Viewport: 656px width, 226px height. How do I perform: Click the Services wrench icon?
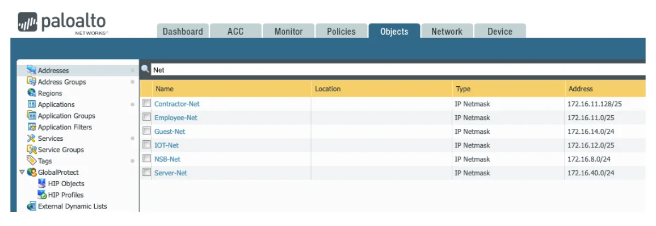pos(31,138)
